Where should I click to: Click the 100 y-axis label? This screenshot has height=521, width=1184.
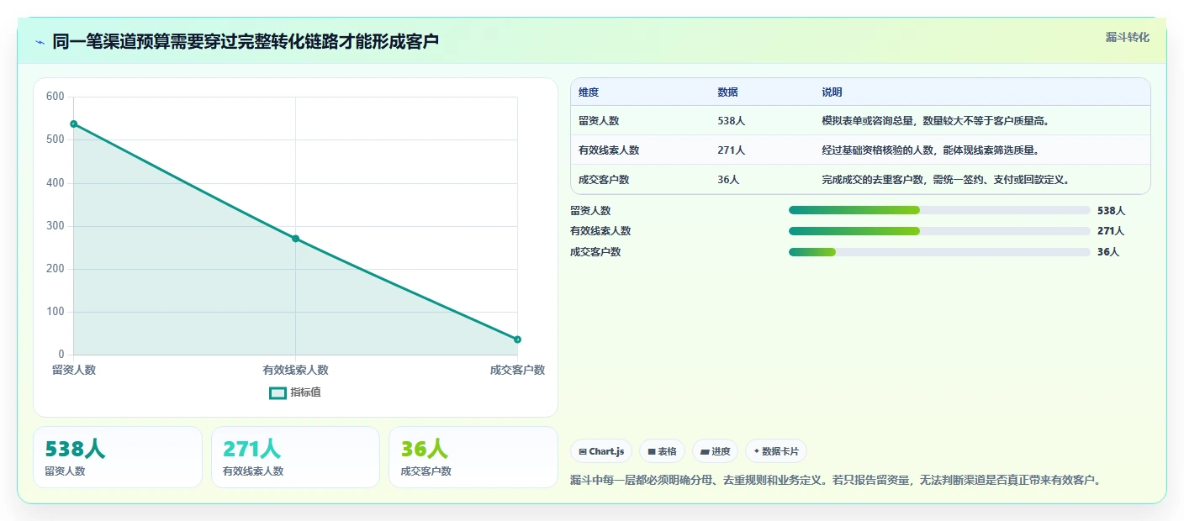[x=55, y=312]
